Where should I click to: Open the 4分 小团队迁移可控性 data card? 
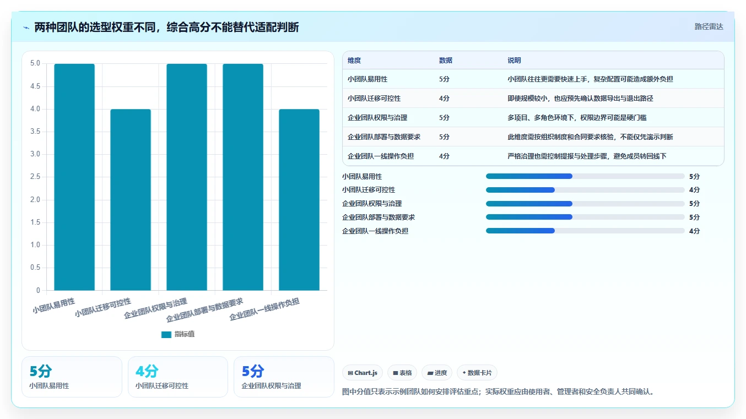178,377
